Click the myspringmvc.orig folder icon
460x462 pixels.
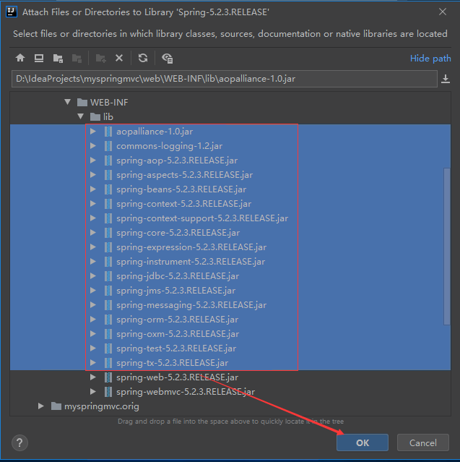click(x=56, y=406)
